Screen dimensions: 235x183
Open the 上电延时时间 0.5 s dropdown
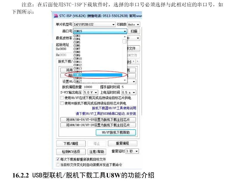(129, 92)
